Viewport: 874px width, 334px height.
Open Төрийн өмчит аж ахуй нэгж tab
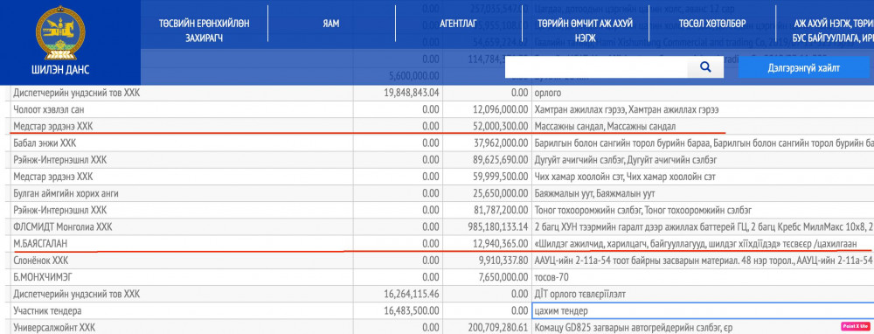[586, 31]
